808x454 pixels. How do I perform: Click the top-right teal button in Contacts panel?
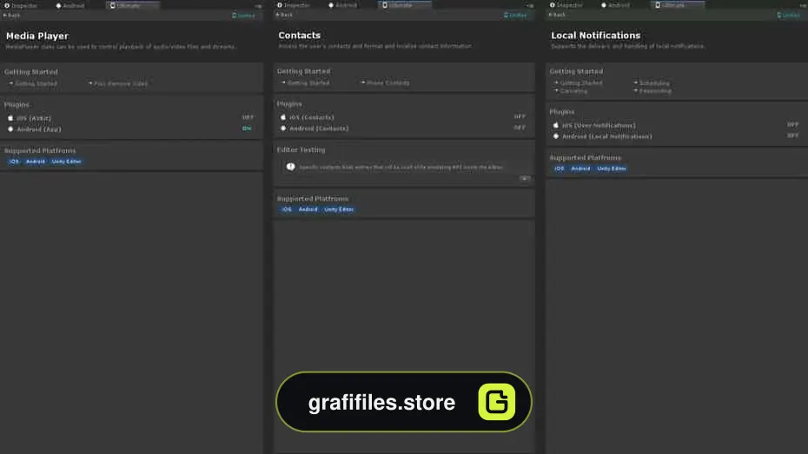tap(515, 15)
